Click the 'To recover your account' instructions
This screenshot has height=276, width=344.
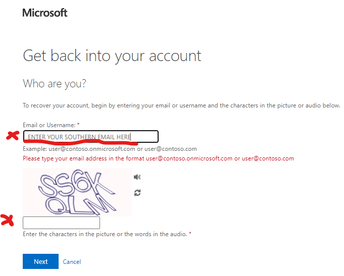[x=181, y=105]
